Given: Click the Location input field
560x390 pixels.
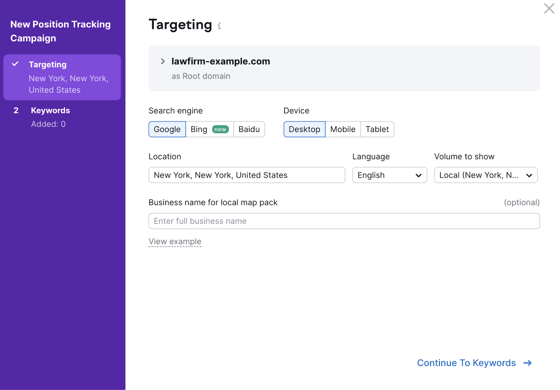Looking at the screenshot, I should coord(247,175).
